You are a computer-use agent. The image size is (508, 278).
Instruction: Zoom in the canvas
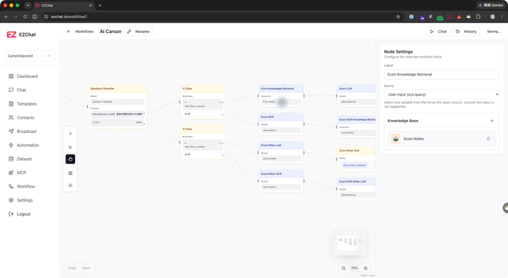coord(366,268)
